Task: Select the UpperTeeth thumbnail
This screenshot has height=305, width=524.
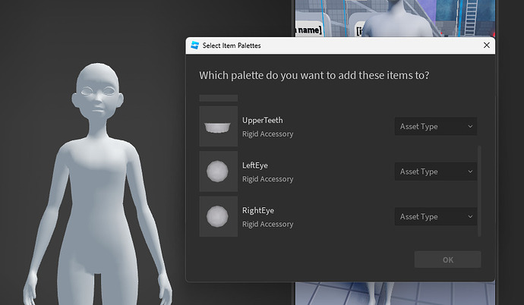Action: coord(219,127)
